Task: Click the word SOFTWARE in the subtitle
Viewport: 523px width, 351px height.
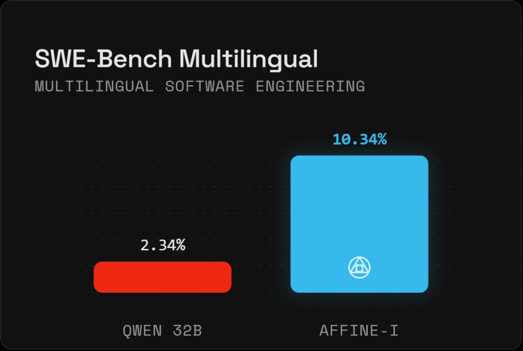Action: [x=204, y=86]
